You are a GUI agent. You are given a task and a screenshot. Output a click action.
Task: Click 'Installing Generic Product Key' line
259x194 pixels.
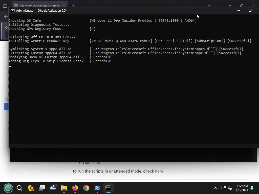pyautogui.click(x=39, y=41)
